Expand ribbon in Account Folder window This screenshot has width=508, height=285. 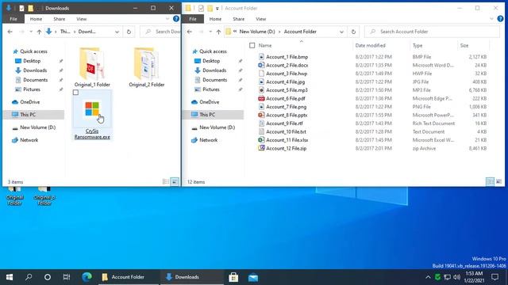(492, 19)
